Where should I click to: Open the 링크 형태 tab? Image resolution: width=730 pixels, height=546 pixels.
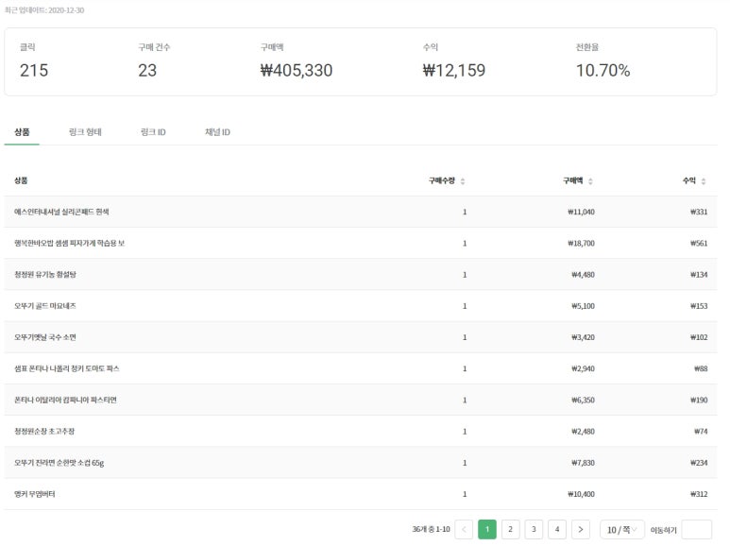(x=85, y=132)
